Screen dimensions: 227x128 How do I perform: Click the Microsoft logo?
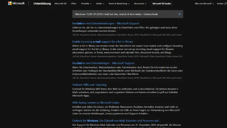(x=16, y=3)
